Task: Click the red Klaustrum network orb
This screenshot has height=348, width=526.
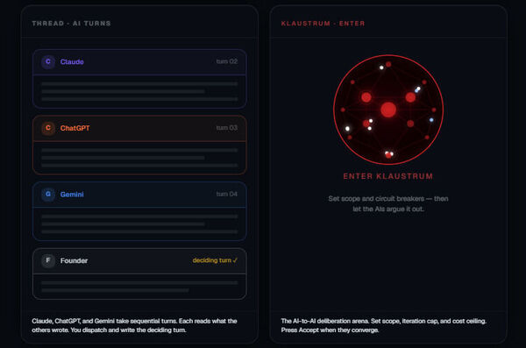Action: coord(388,110)
